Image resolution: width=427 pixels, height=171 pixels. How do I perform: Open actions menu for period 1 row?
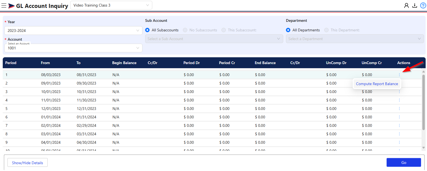(399, 75)
